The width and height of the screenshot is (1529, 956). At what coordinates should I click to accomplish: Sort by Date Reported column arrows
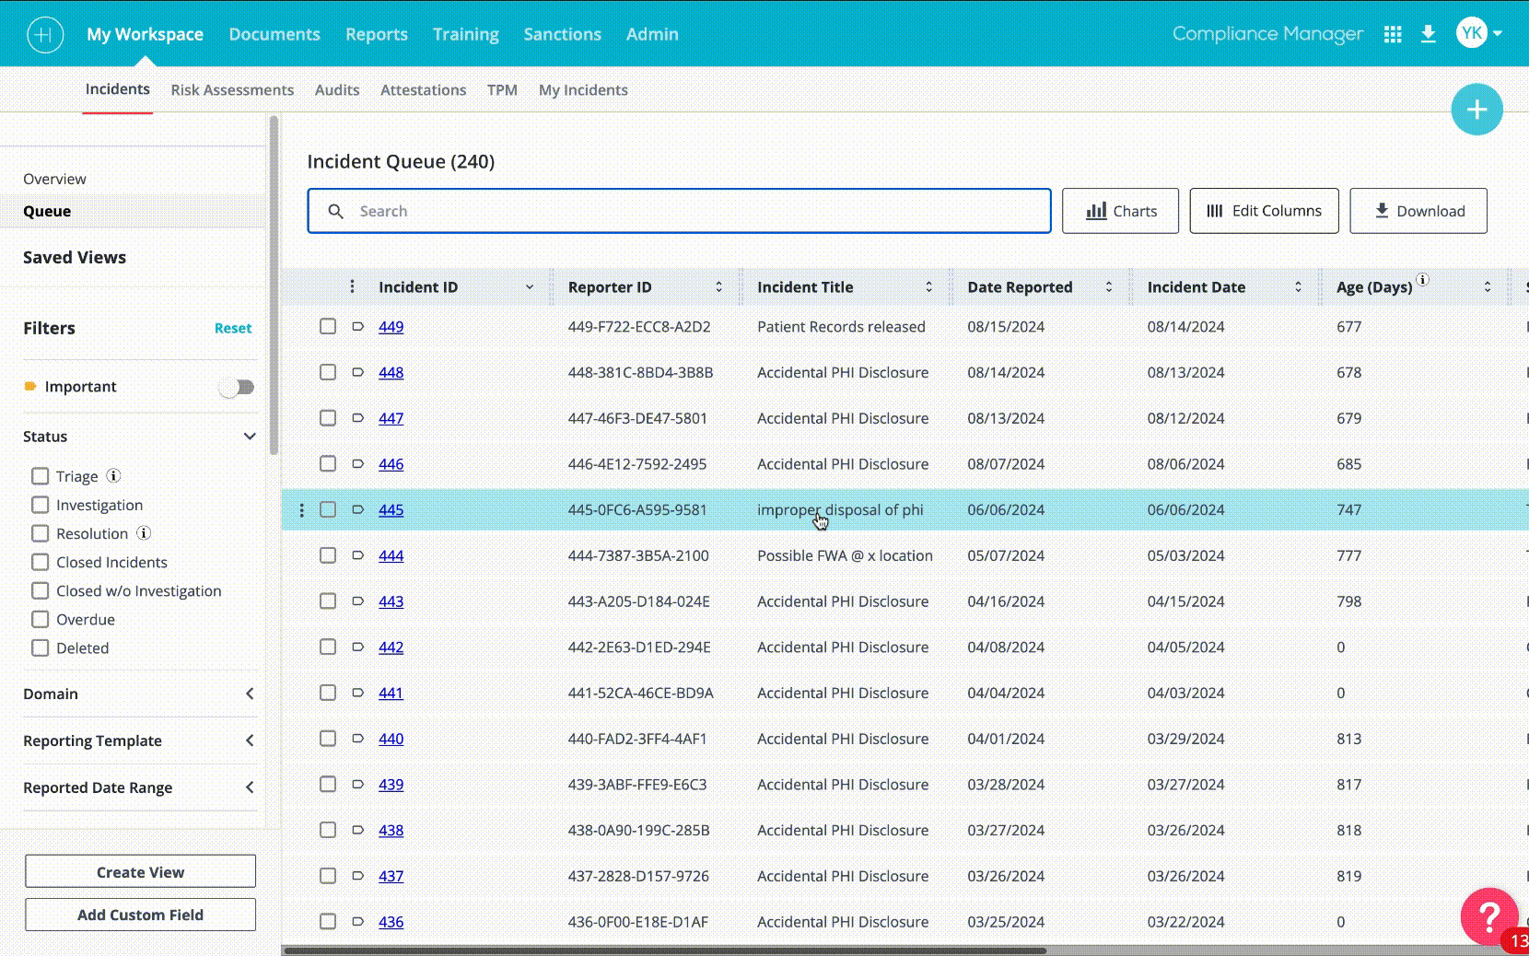pyautogui.click(x=1109, y=287)
